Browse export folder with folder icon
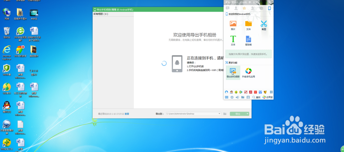Viewport: 344px width, 152px height. tap(225, 114)
